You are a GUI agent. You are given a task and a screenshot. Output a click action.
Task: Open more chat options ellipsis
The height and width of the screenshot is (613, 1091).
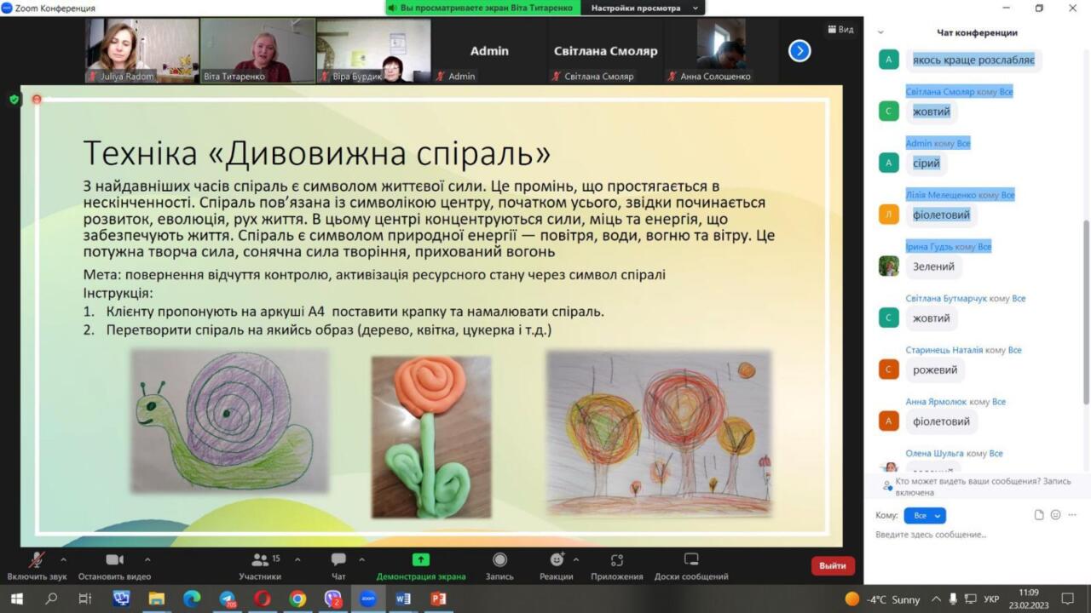click(1072, 515)
